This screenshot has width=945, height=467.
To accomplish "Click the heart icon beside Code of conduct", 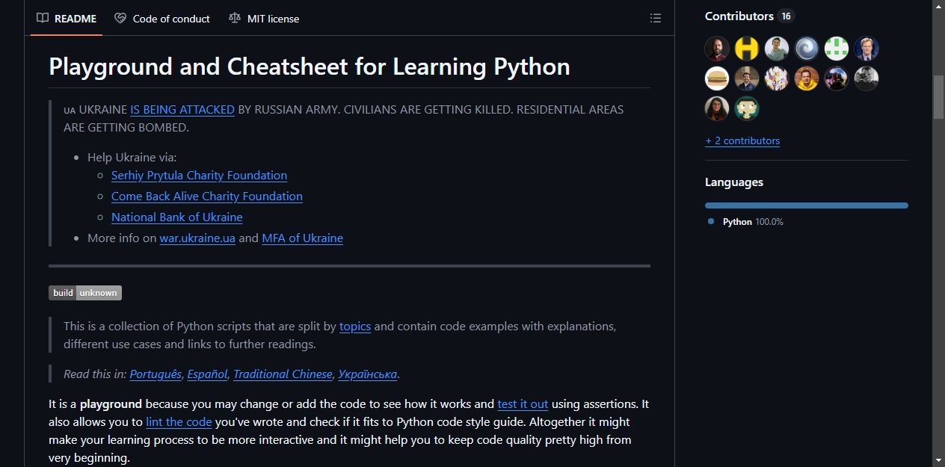I will click(x=120, y=18).
